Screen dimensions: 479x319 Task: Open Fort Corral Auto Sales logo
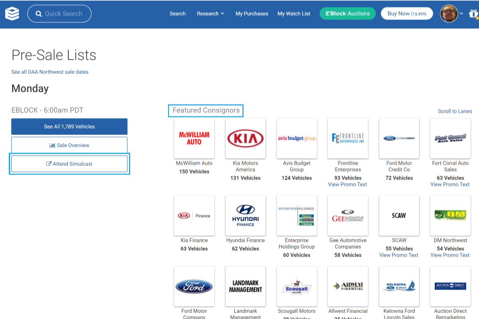coord(450,138)
